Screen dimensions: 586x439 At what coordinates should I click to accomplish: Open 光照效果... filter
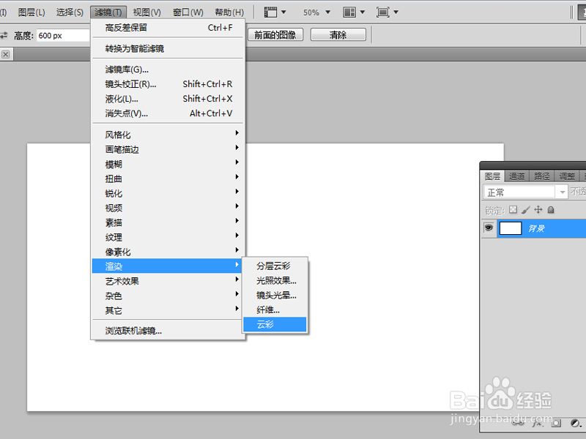coord(275,280)
